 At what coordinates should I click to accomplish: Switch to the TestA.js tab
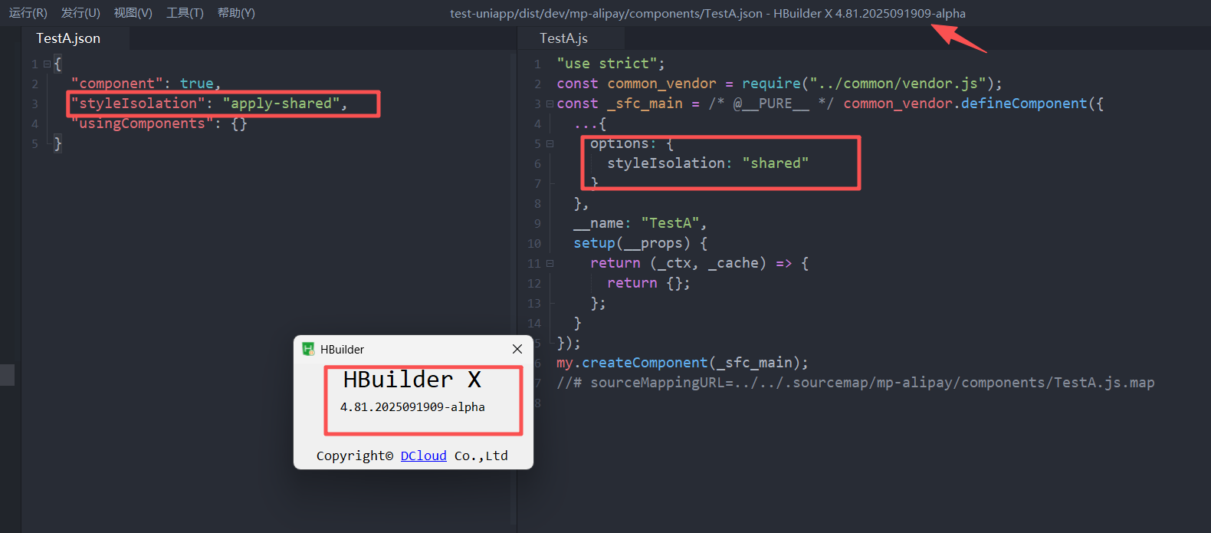pos(563,38)
